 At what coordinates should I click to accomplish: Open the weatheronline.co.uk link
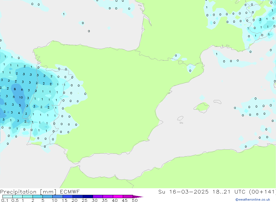click(253, 200)
